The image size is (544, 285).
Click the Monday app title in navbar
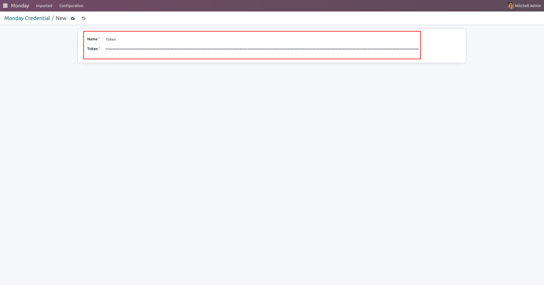(x=20, y=6)
